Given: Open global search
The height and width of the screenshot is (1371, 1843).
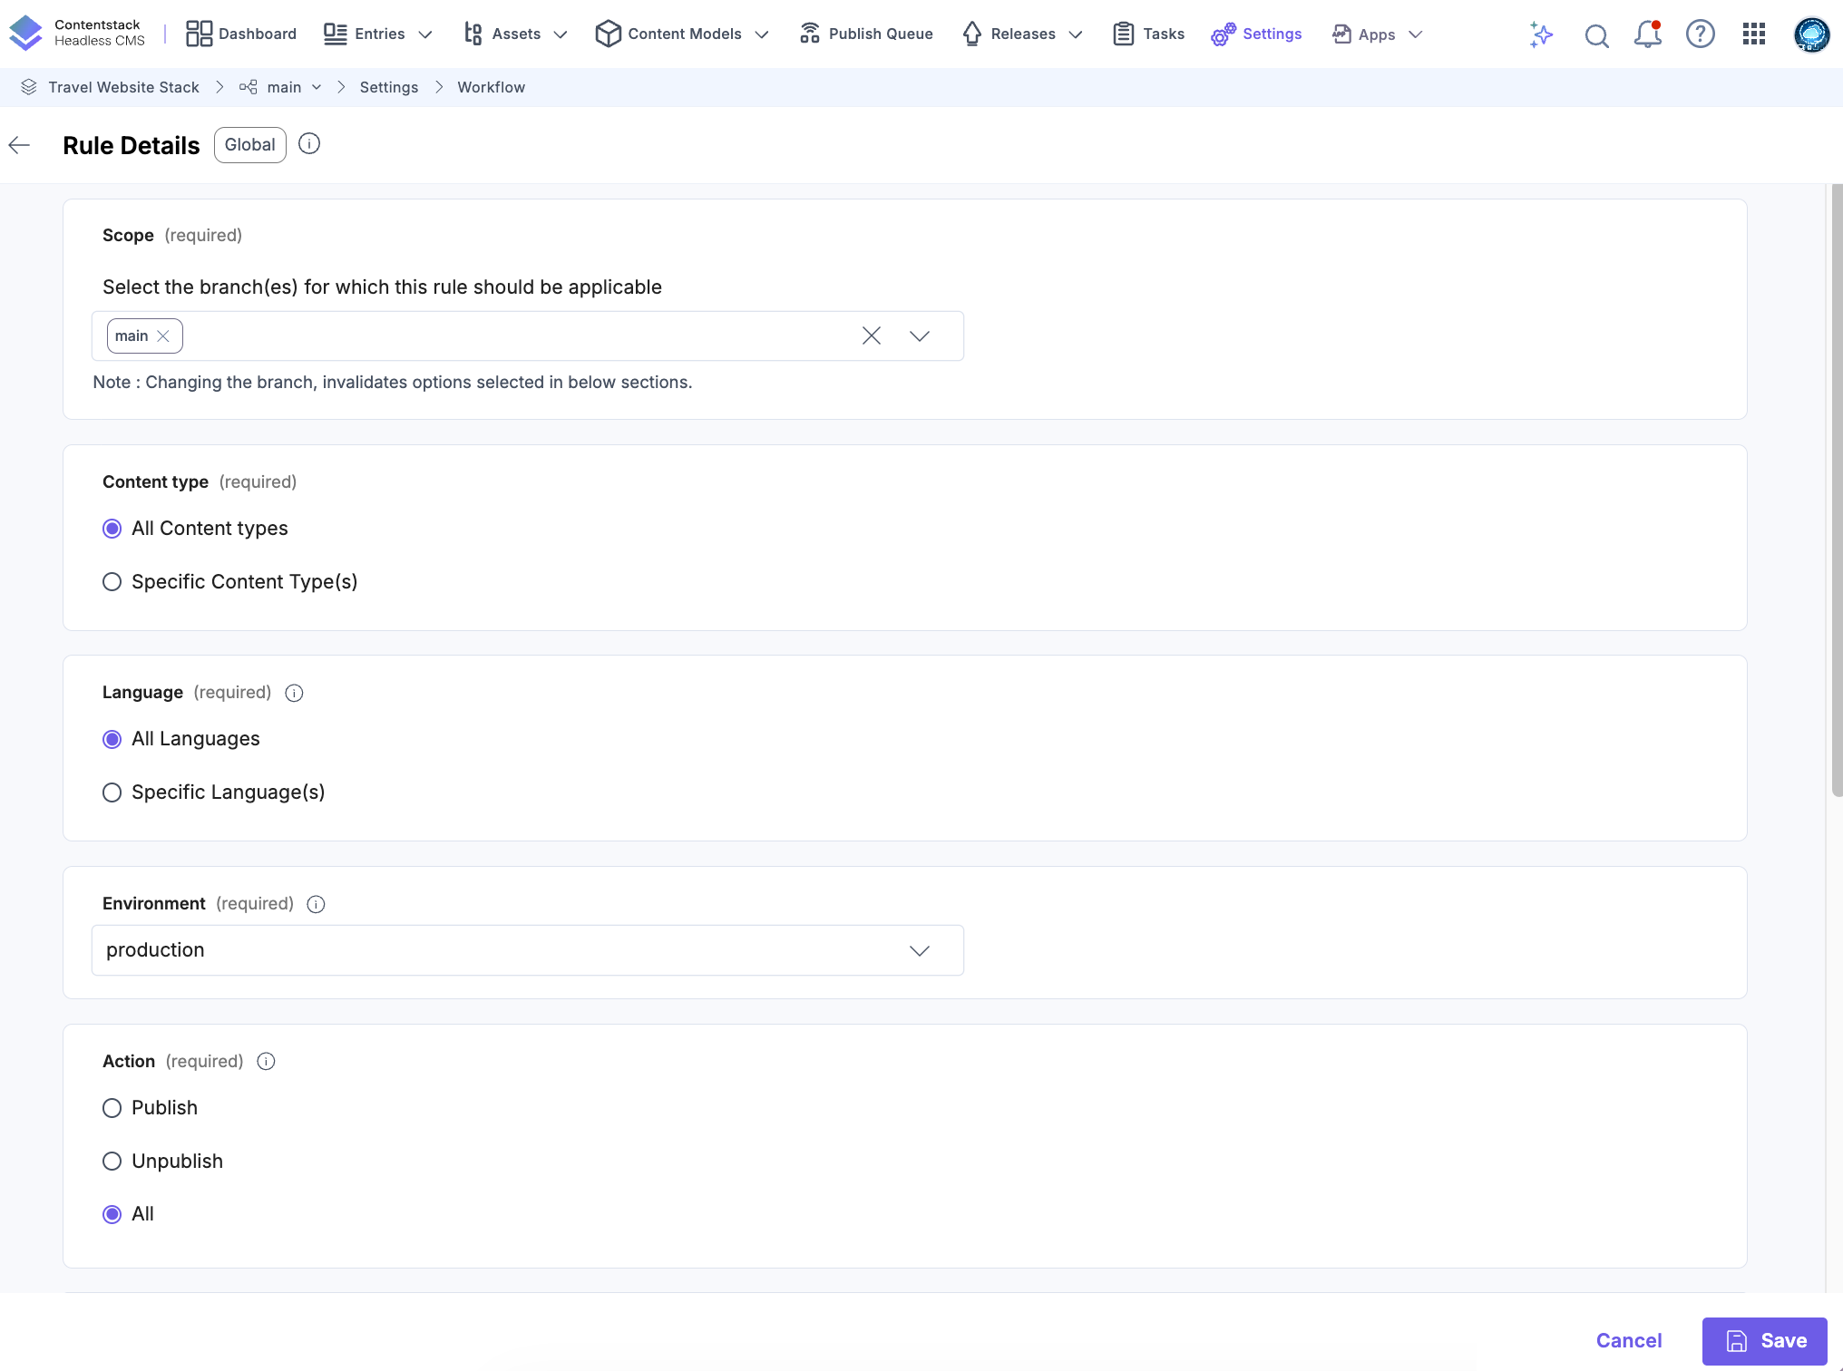Looking at the screenshot, I should tap(1597, 35).
